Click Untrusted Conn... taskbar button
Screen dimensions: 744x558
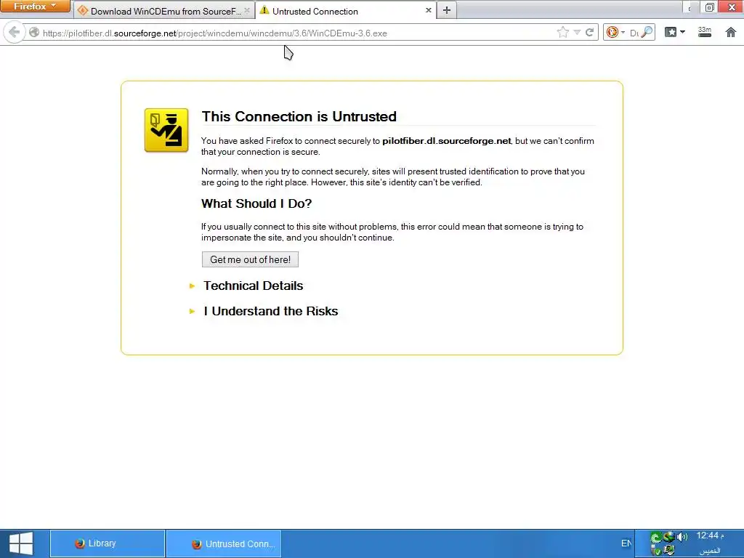[x=224, y=543]
